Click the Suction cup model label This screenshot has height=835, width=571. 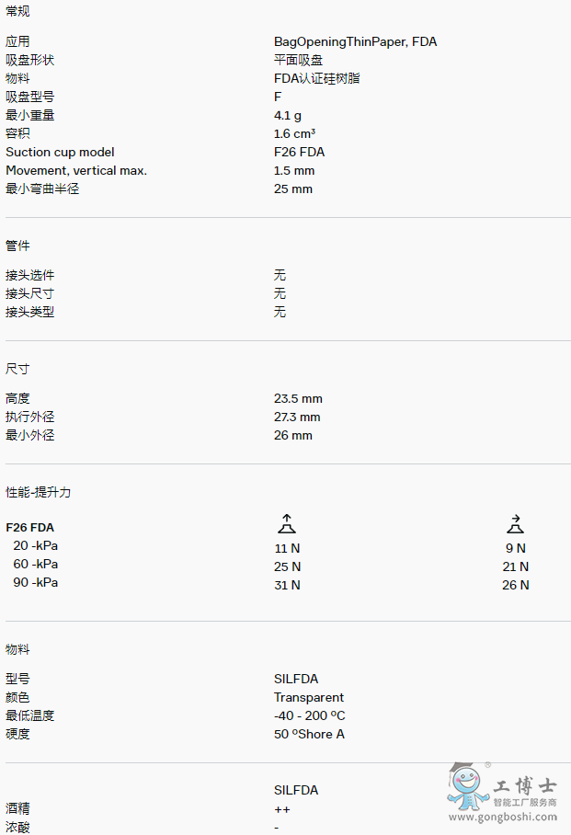click(x=60, y=152)
